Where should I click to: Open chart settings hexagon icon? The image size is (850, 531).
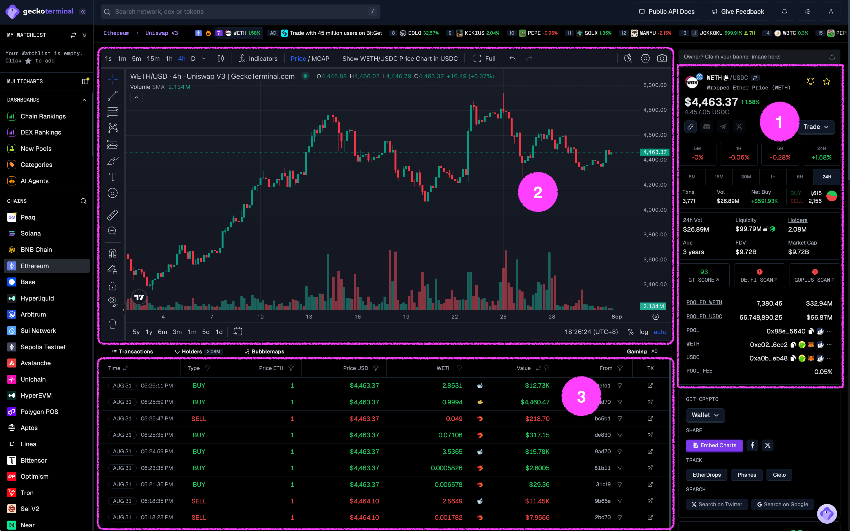pyautogui.click(x=646, y=59)
